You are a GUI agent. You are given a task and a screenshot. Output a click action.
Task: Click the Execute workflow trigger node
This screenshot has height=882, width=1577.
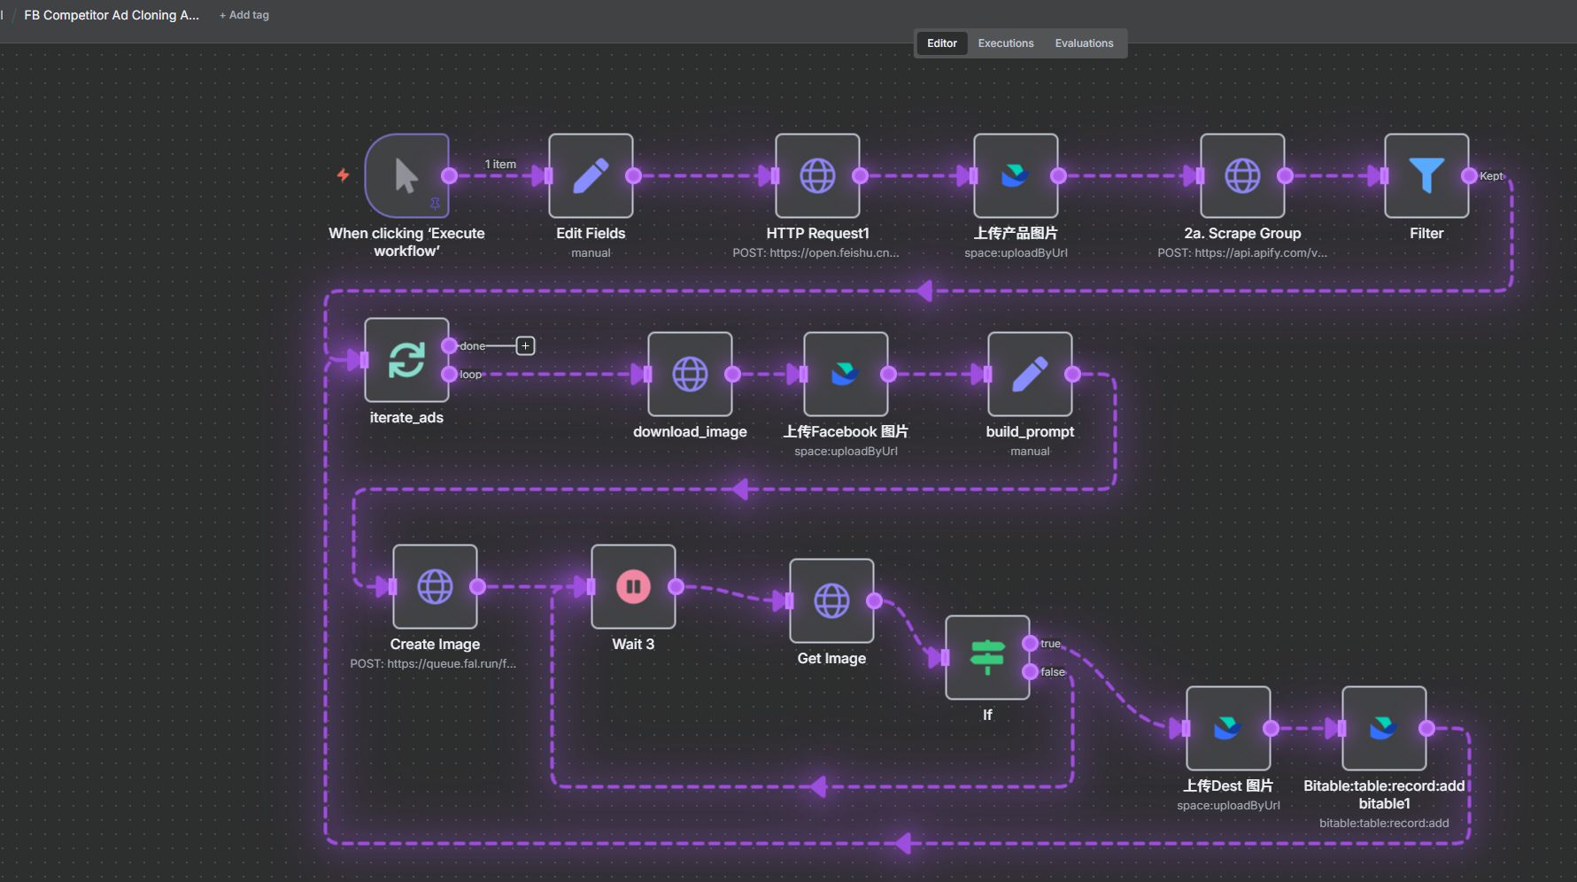click(406, 175)
